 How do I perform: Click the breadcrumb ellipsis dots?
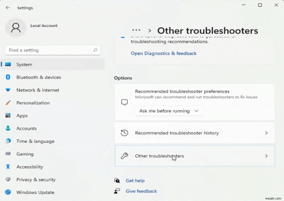click(x=136, y=30)
